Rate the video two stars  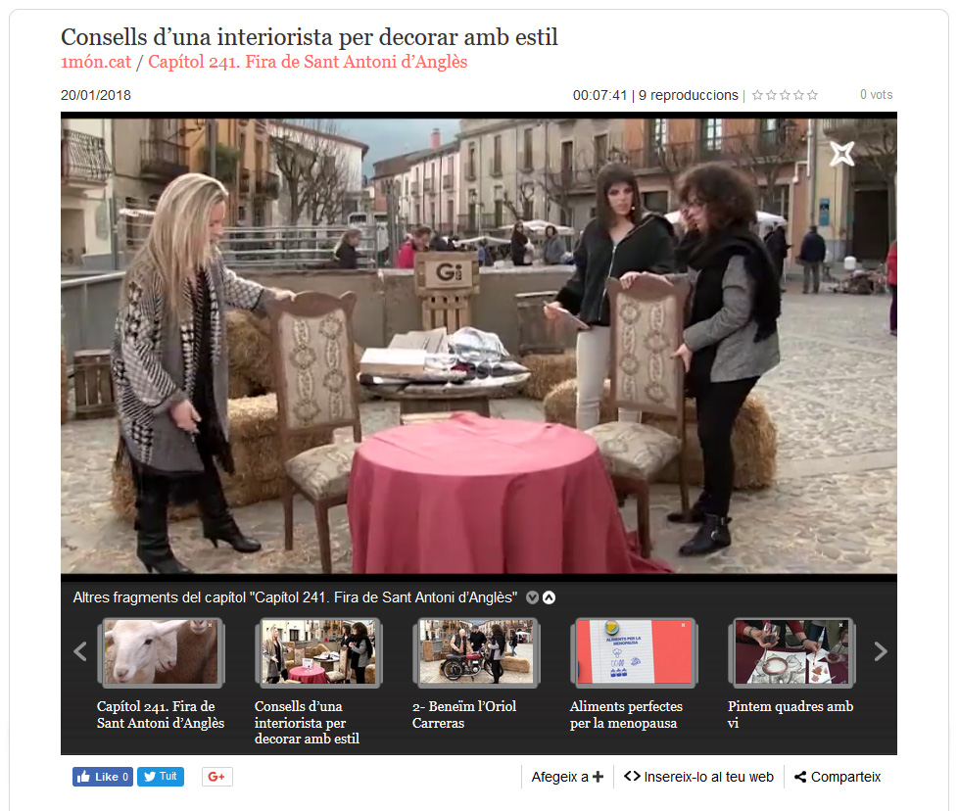[771, 95]
